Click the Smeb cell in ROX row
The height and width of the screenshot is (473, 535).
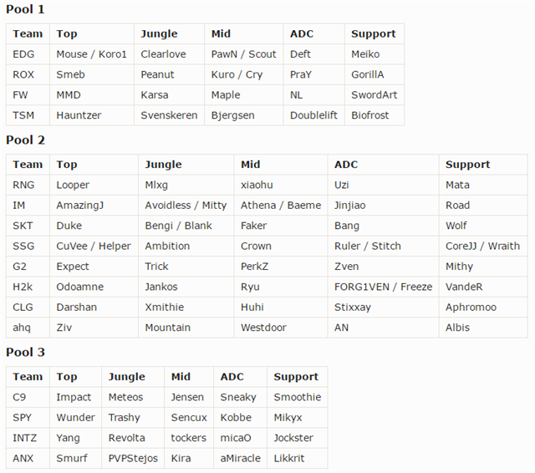(70, 74)
